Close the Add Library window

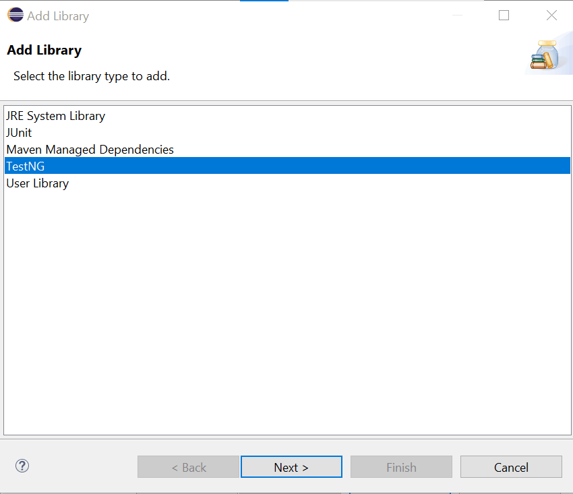coord(551,15)
